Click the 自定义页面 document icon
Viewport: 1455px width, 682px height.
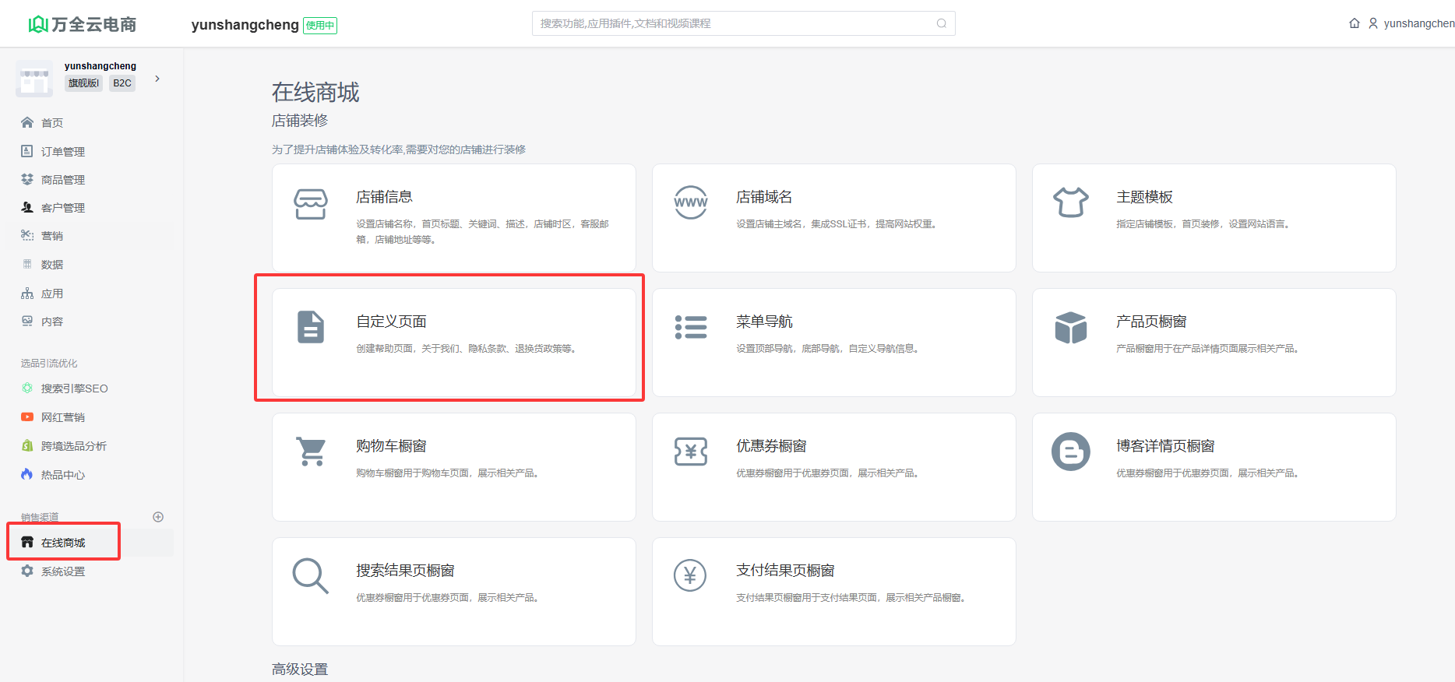(311, 327)
